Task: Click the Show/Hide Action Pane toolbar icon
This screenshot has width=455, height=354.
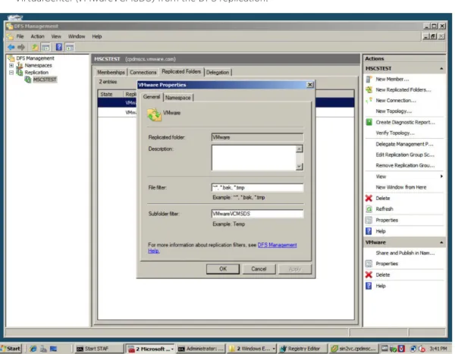Action: point(70,47)
